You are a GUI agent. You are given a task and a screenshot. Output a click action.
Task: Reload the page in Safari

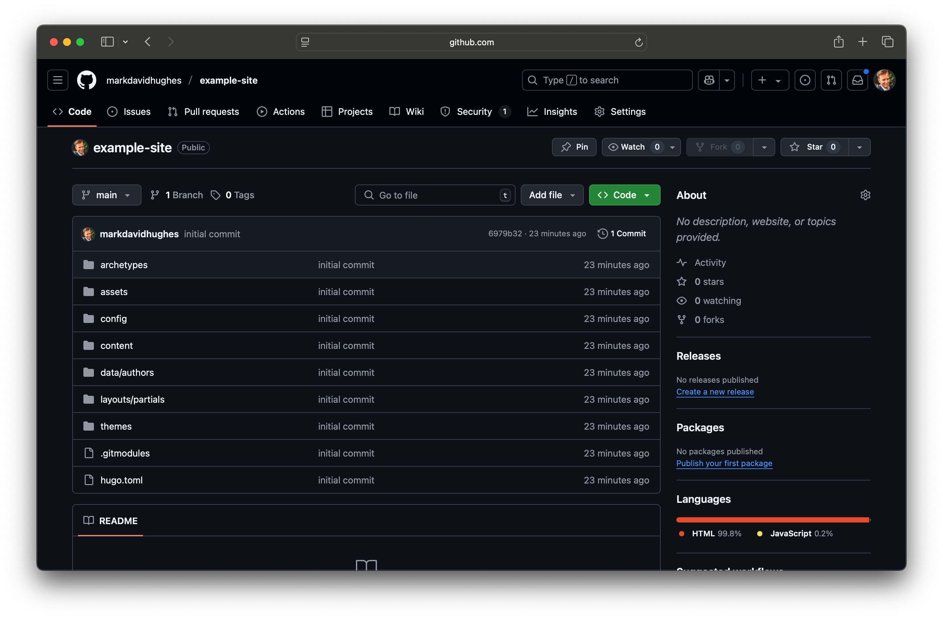pyautogui.click(x=638, y=42)
